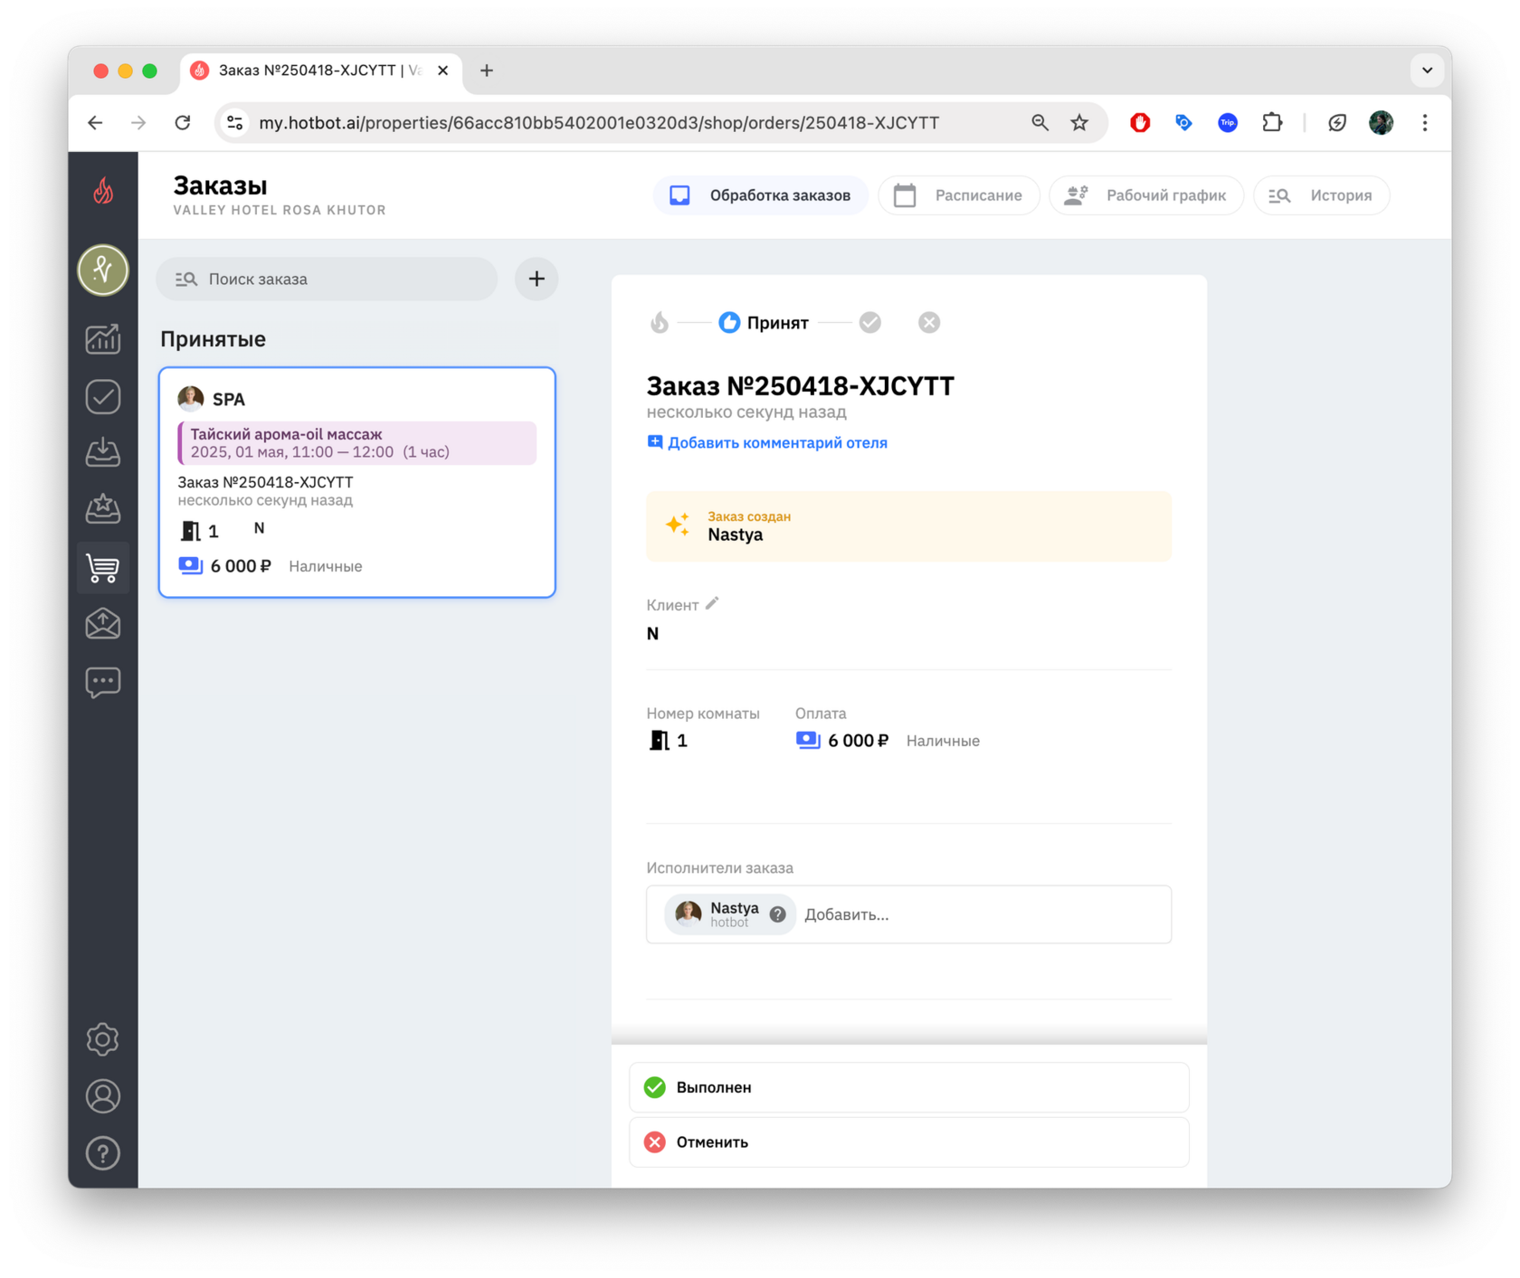1520x1278 pixels.
Task: Focus the Поиск заказа search field
Action: [x=327, y=279]
